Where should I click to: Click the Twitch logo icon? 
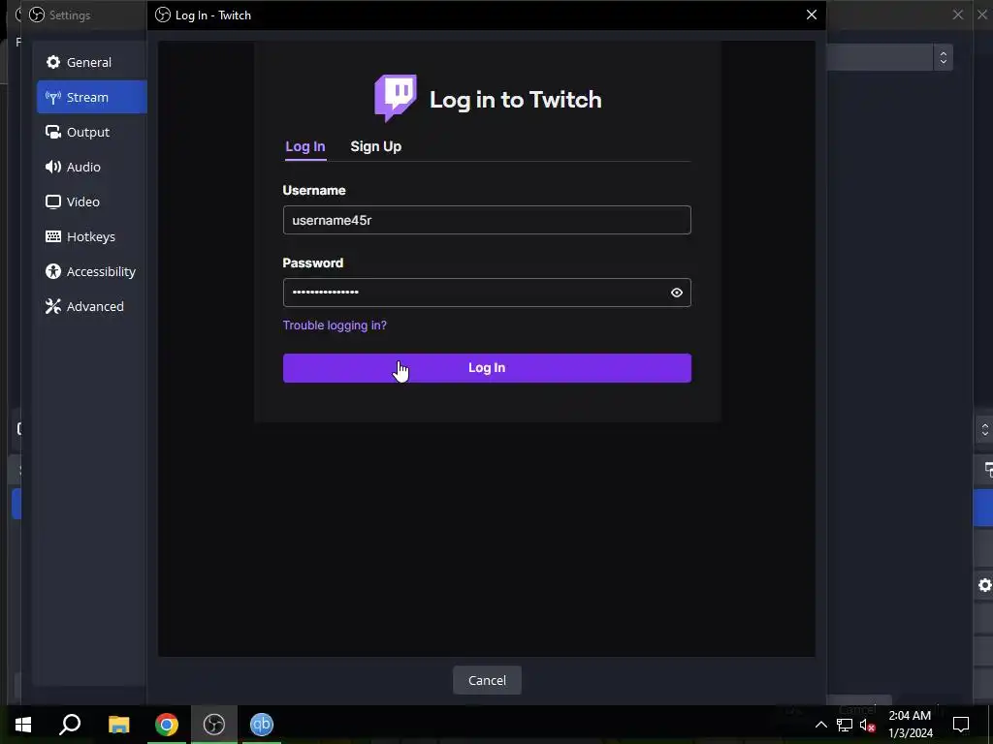(396, 98)
